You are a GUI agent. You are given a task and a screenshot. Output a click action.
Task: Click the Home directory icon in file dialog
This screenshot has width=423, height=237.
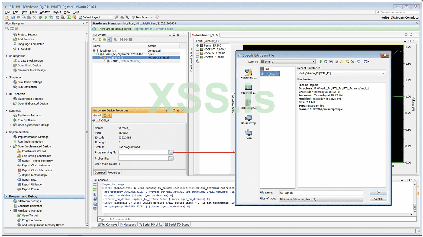tap(326, 62)
